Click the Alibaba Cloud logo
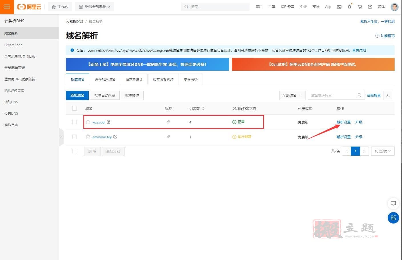The height and width of the screenshot is (260, 402). (29, 7)
